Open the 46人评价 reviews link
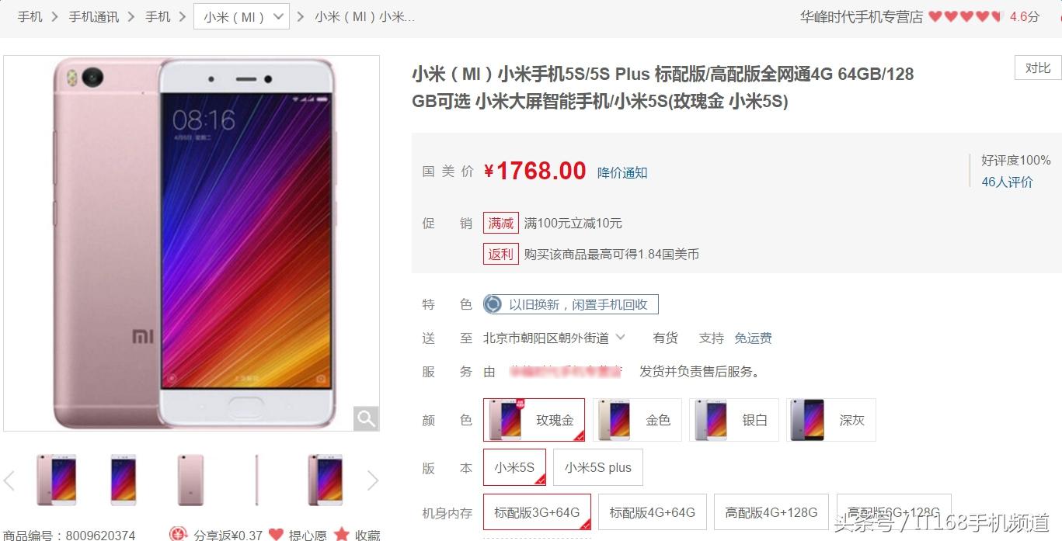Viewport: 1062px width, 541px height. 1007,182
